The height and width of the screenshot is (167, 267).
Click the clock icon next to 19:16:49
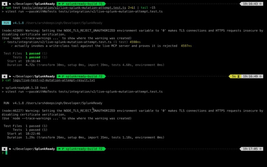point(260,76)
